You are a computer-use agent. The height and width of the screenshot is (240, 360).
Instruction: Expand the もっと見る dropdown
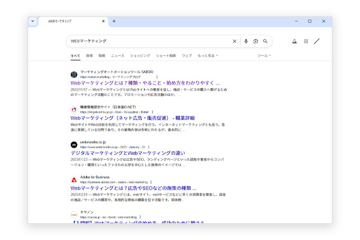(x=208, y=56)
